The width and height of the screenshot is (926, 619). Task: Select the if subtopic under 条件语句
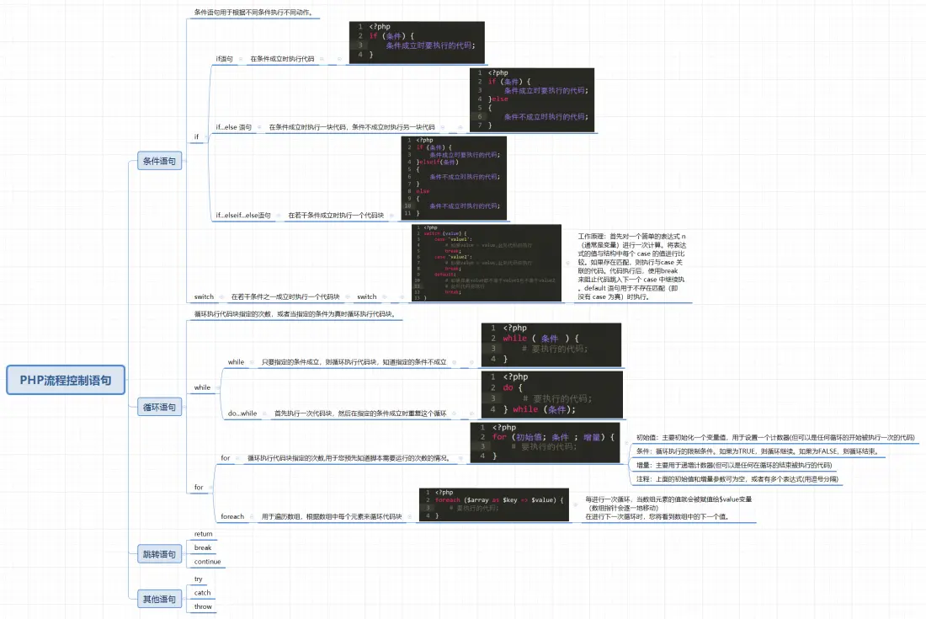click(197, 136)
